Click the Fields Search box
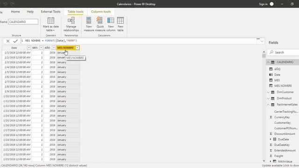This screenshot has height=168, width=299. point(283,52)
